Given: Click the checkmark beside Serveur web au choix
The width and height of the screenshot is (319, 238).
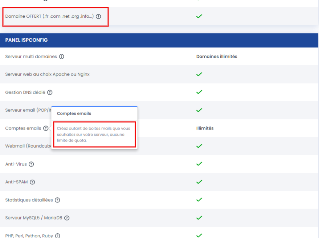Looking at the screenshot, I should click(199, 74).
